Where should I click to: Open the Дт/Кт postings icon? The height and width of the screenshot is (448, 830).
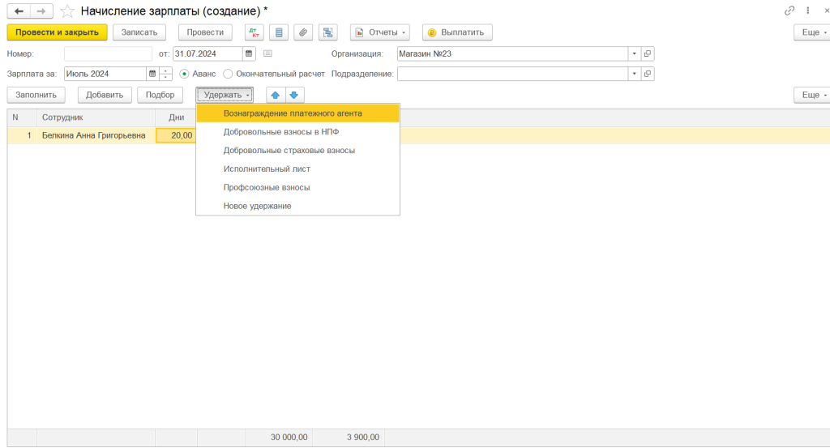pyautogui.click(x=255, y=32)
